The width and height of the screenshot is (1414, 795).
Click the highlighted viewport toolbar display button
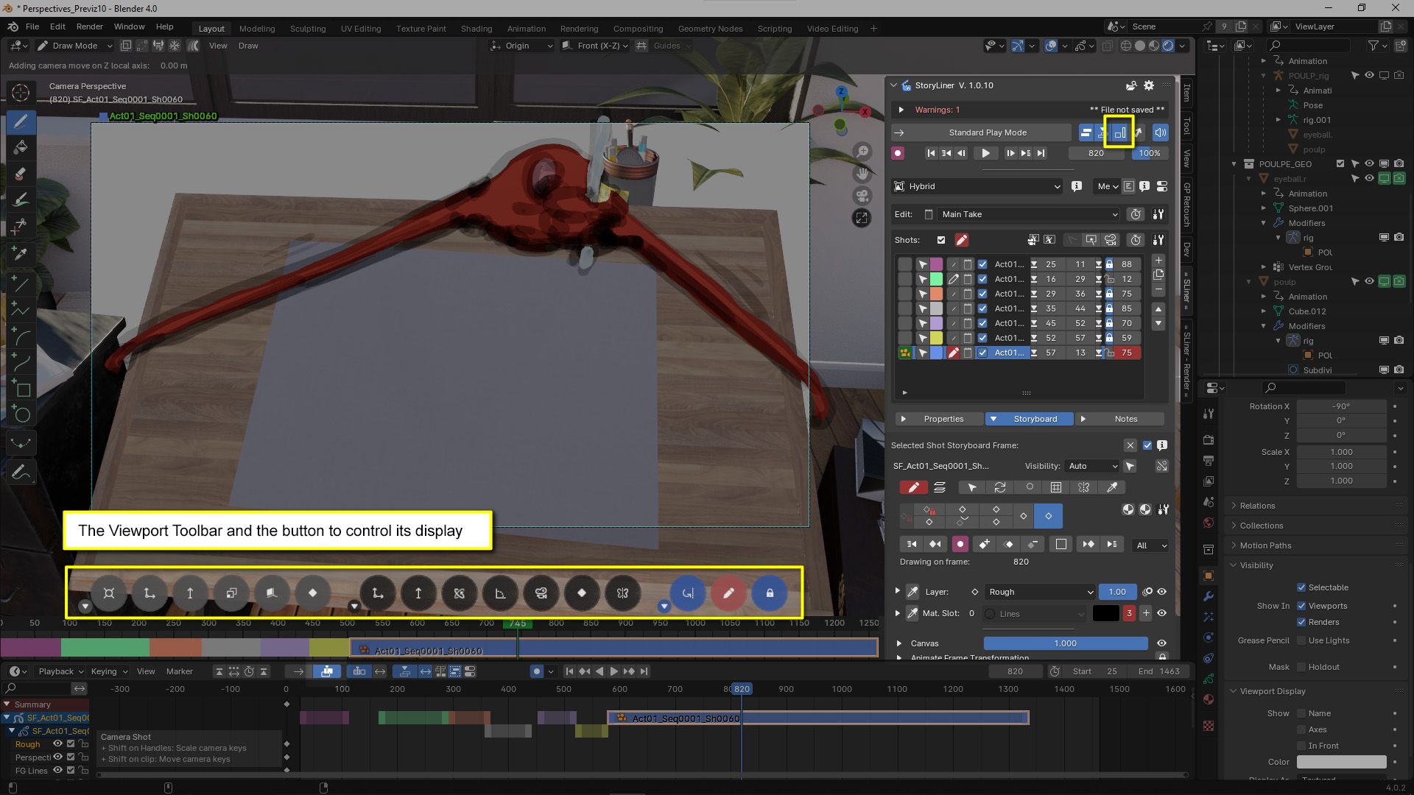pos(1119,132)
